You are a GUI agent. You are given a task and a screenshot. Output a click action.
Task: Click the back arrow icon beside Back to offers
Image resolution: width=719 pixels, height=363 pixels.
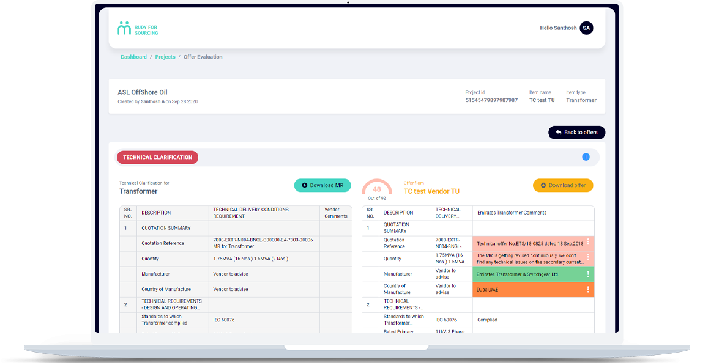(x=558, y=133)
